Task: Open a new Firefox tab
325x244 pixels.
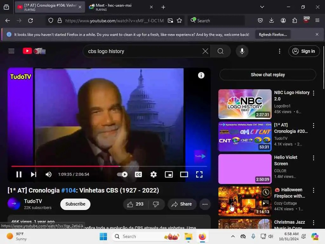Action: tap(163, 7)
